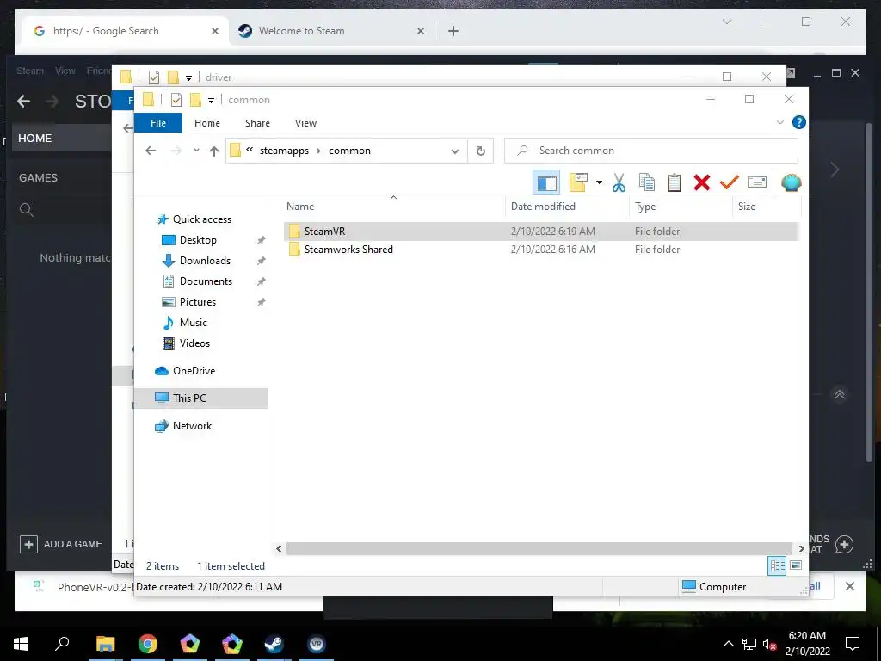
Task: Click the New folder toolbar icon
Action: (x=578, y=182)
